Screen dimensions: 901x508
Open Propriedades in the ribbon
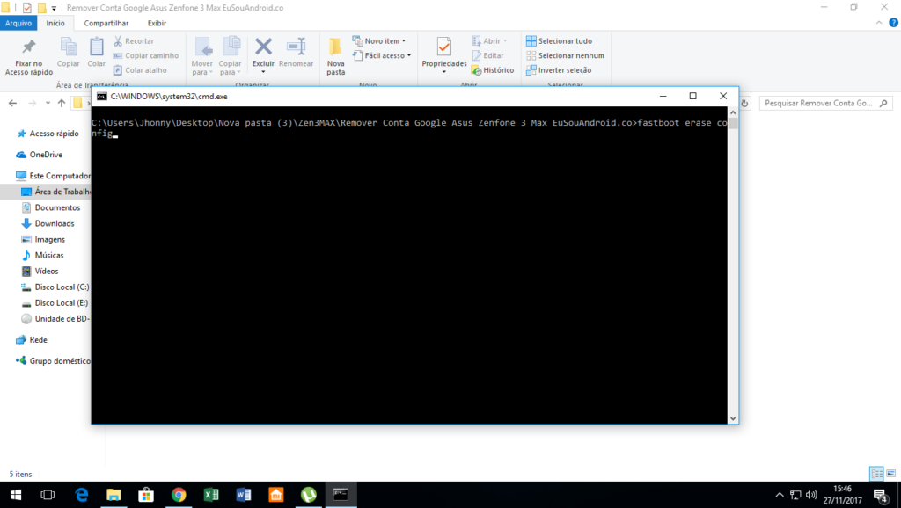(444, 57)
